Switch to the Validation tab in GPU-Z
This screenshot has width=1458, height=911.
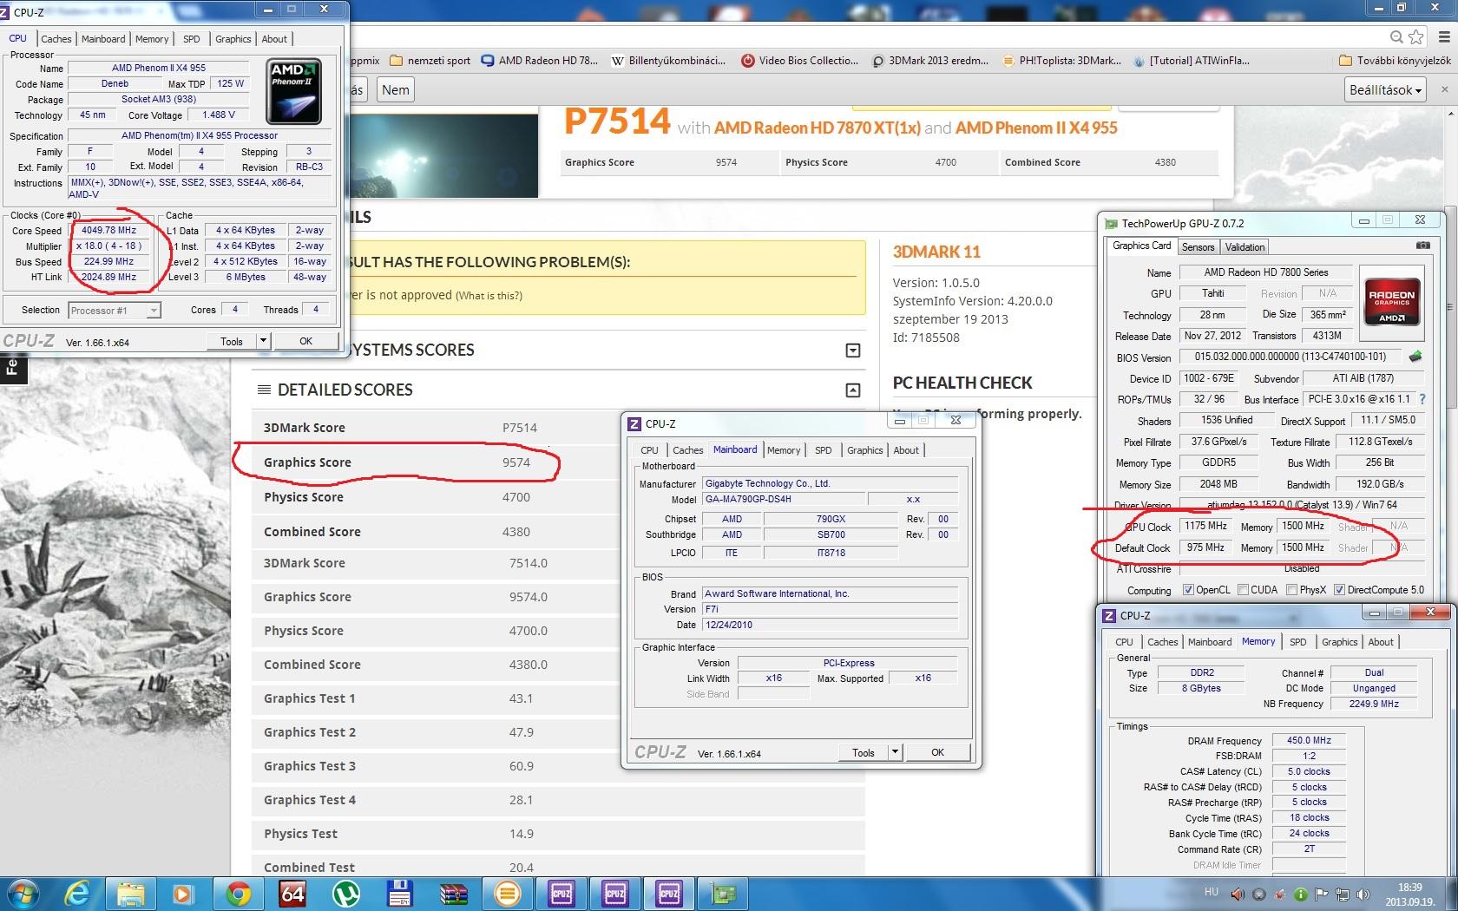point(1245,247)
